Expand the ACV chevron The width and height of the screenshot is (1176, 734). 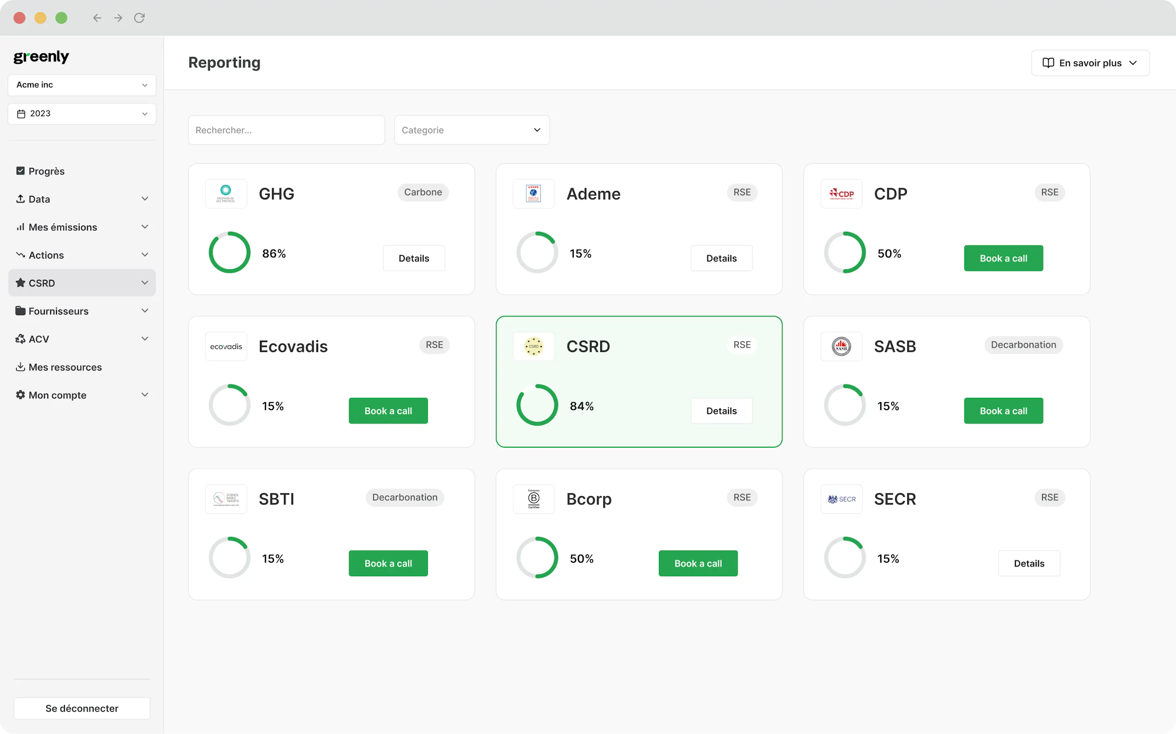point(145,339)
